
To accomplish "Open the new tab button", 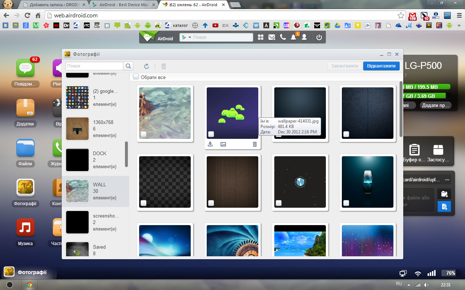I will pyautogui.click(x=235, y=5).
